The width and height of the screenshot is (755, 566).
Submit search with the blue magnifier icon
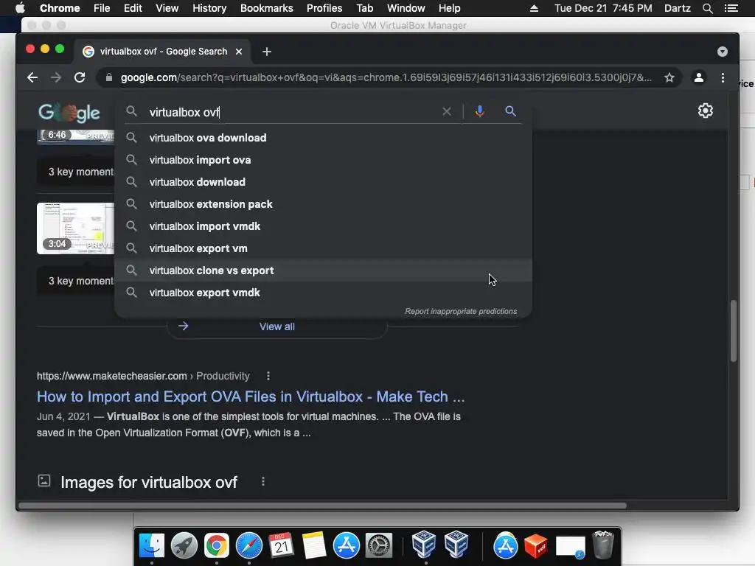tap(510, 112)
